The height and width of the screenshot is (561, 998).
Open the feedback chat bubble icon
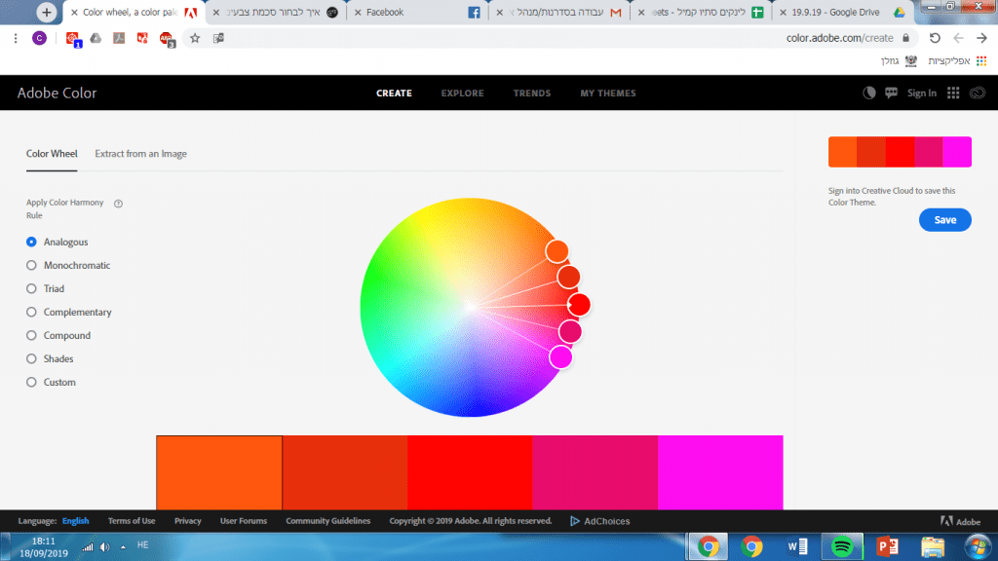pos(891,93)
